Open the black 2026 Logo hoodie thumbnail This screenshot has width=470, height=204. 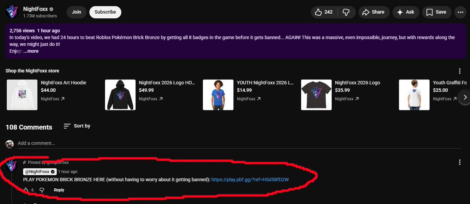coord(120,95)
